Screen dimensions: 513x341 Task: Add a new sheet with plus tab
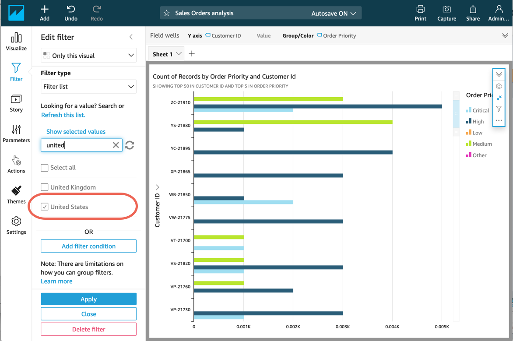tap(192, 54)
